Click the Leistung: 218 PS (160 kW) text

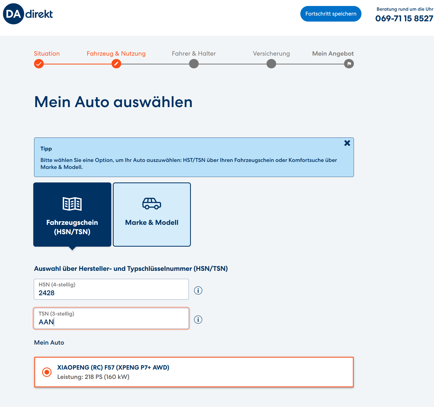[x=93, y=377]
